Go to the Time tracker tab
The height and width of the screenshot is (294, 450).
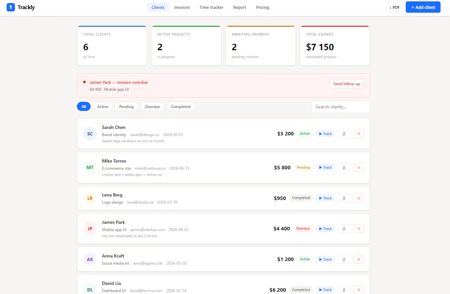point(211,7)
